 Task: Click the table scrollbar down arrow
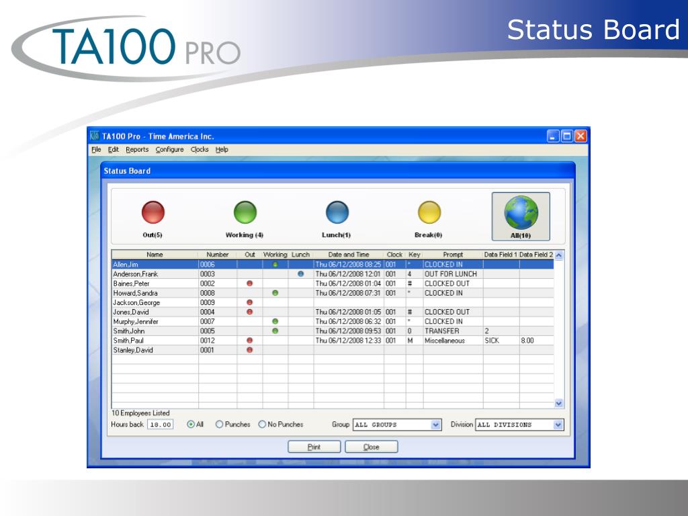pyautogui.click(x=559, y=403)
